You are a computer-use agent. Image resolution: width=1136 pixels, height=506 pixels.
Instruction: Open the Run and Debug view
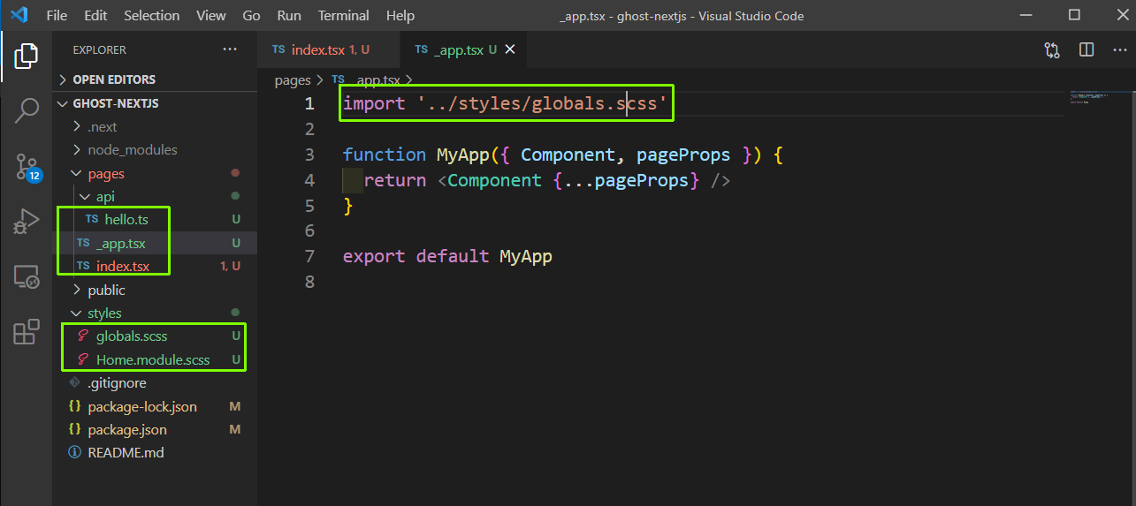point(27,221)
